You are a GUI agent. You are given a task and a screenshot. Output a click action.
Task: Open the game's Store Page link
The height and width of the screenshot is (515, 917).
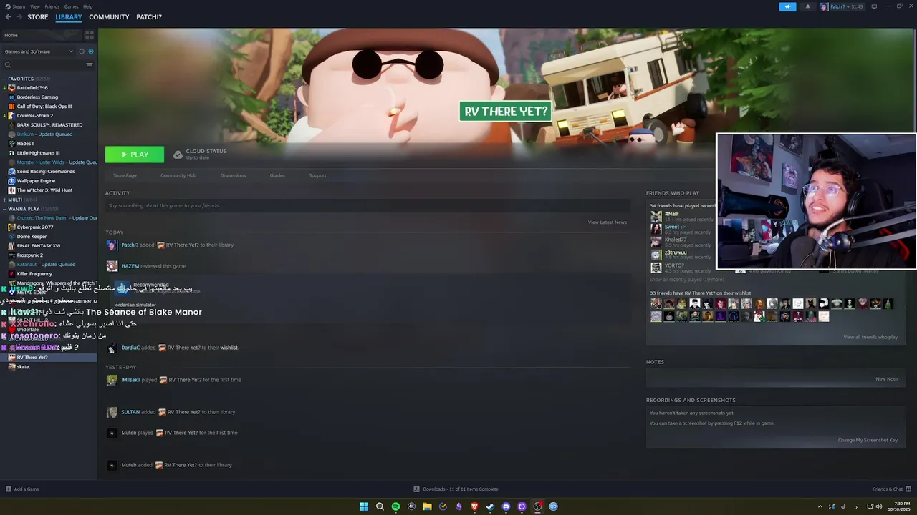tap(125, 175)
